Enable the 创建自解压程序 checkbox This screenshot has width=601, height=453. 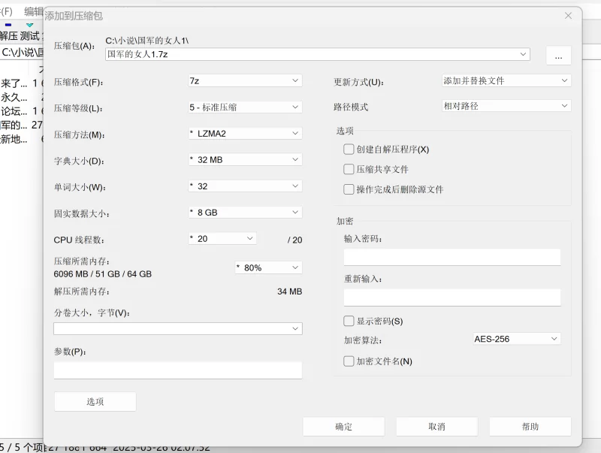pos(349,149)
